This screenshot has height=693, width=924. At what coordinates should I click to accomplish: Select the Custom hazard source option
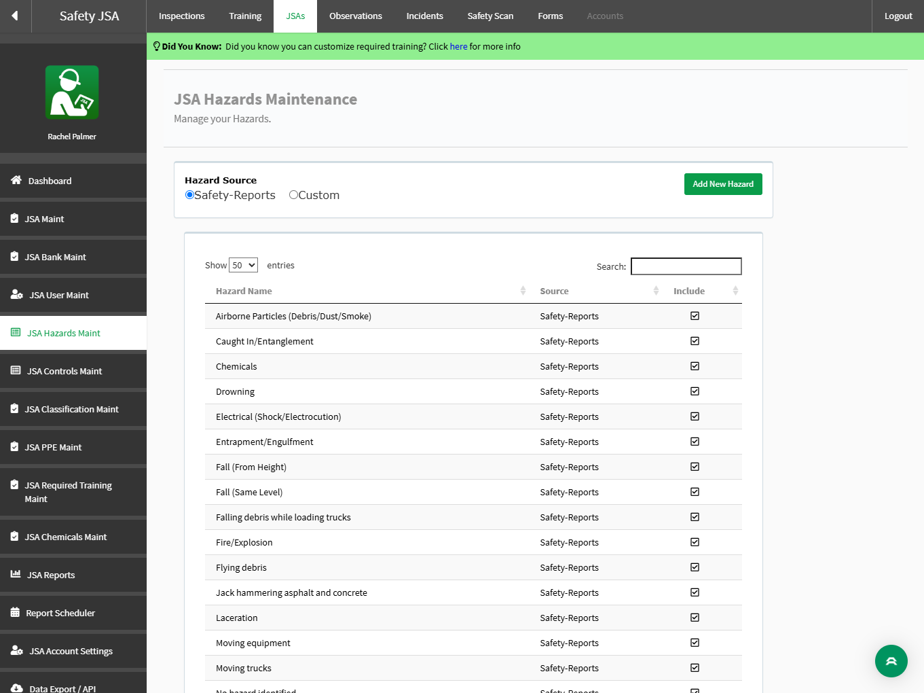click(x=293, y=195)
